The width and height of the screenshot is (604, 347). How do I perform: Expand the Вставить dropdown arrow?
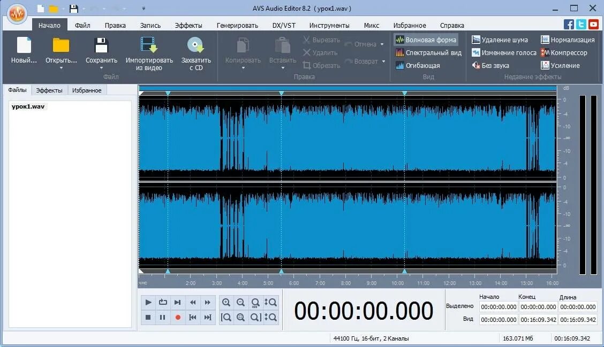283,68
